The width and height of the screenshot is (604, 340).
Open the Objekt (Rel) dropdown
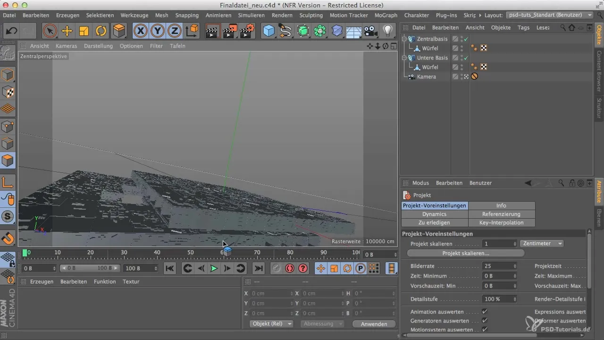[271, 324]
